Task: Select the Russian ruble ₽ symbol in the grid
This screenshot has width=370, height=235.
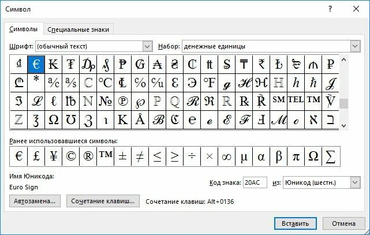Action: tap(330, 65)
